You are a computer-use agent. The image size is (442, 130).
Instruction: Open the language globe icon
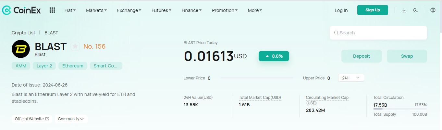click(433, 10)
